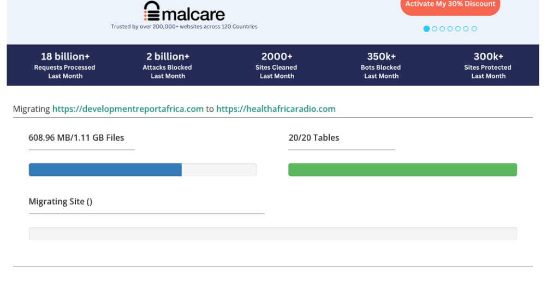Jump to the fifth carousel dot
Viewport: 559px width, 296px height.
(458, 29)
